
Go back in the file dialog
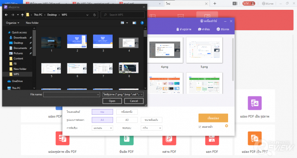coord(7,15)
